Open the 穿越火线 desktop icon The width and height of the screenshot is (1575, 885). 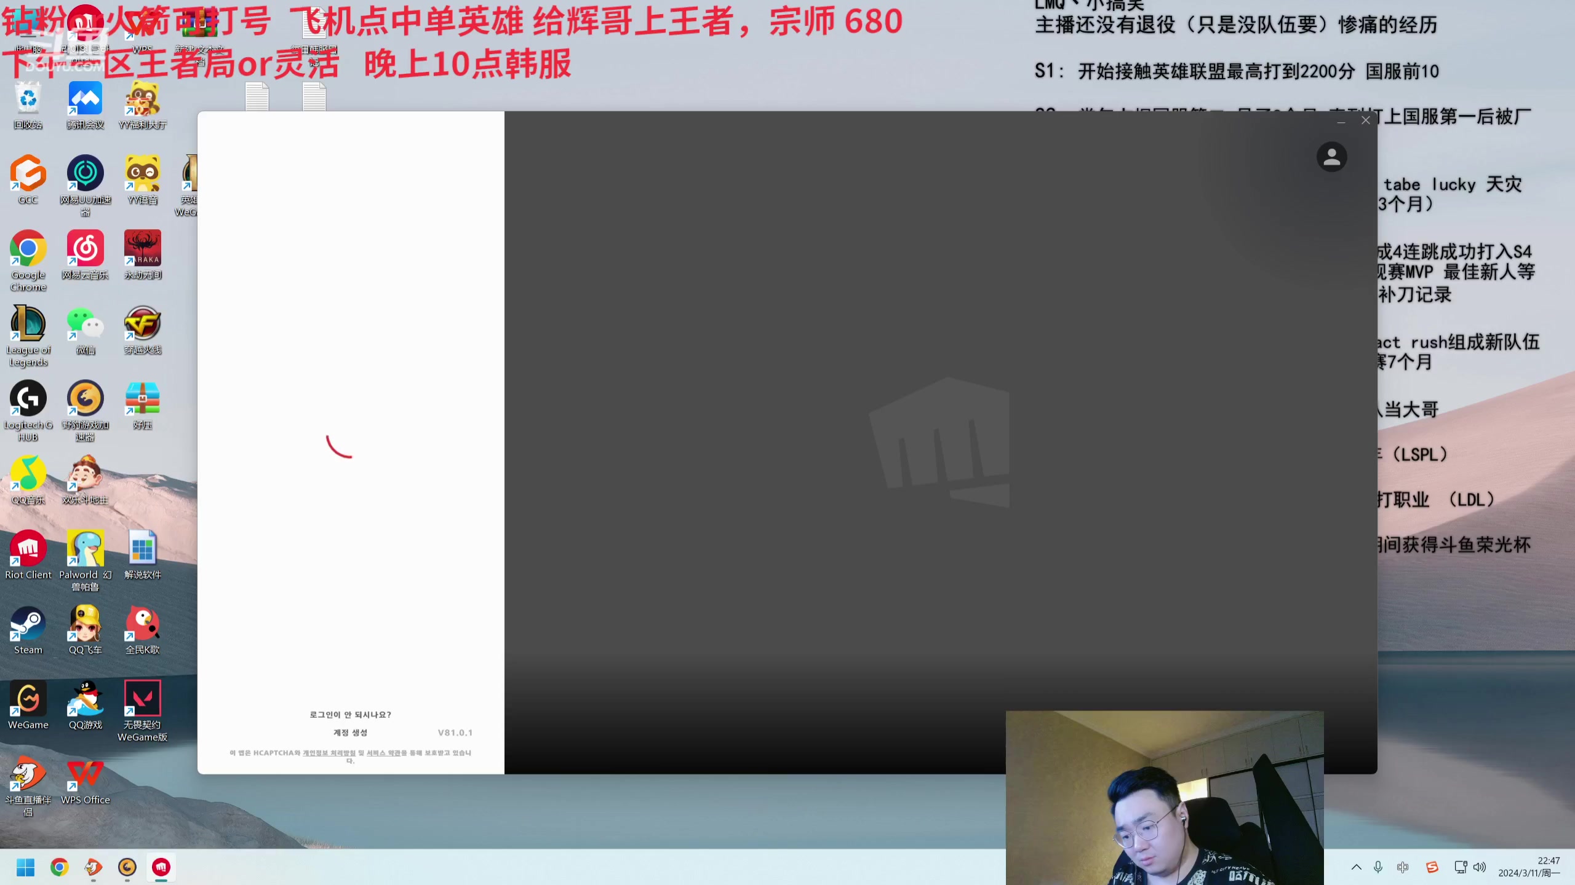click(143, 330)
